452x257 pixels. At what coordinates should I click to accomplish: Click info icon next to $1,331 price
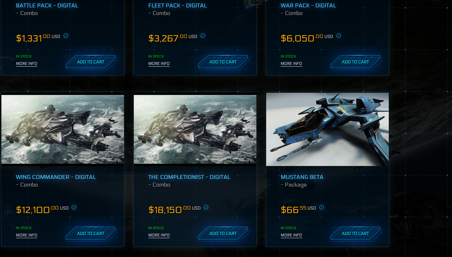coord(66,36)
